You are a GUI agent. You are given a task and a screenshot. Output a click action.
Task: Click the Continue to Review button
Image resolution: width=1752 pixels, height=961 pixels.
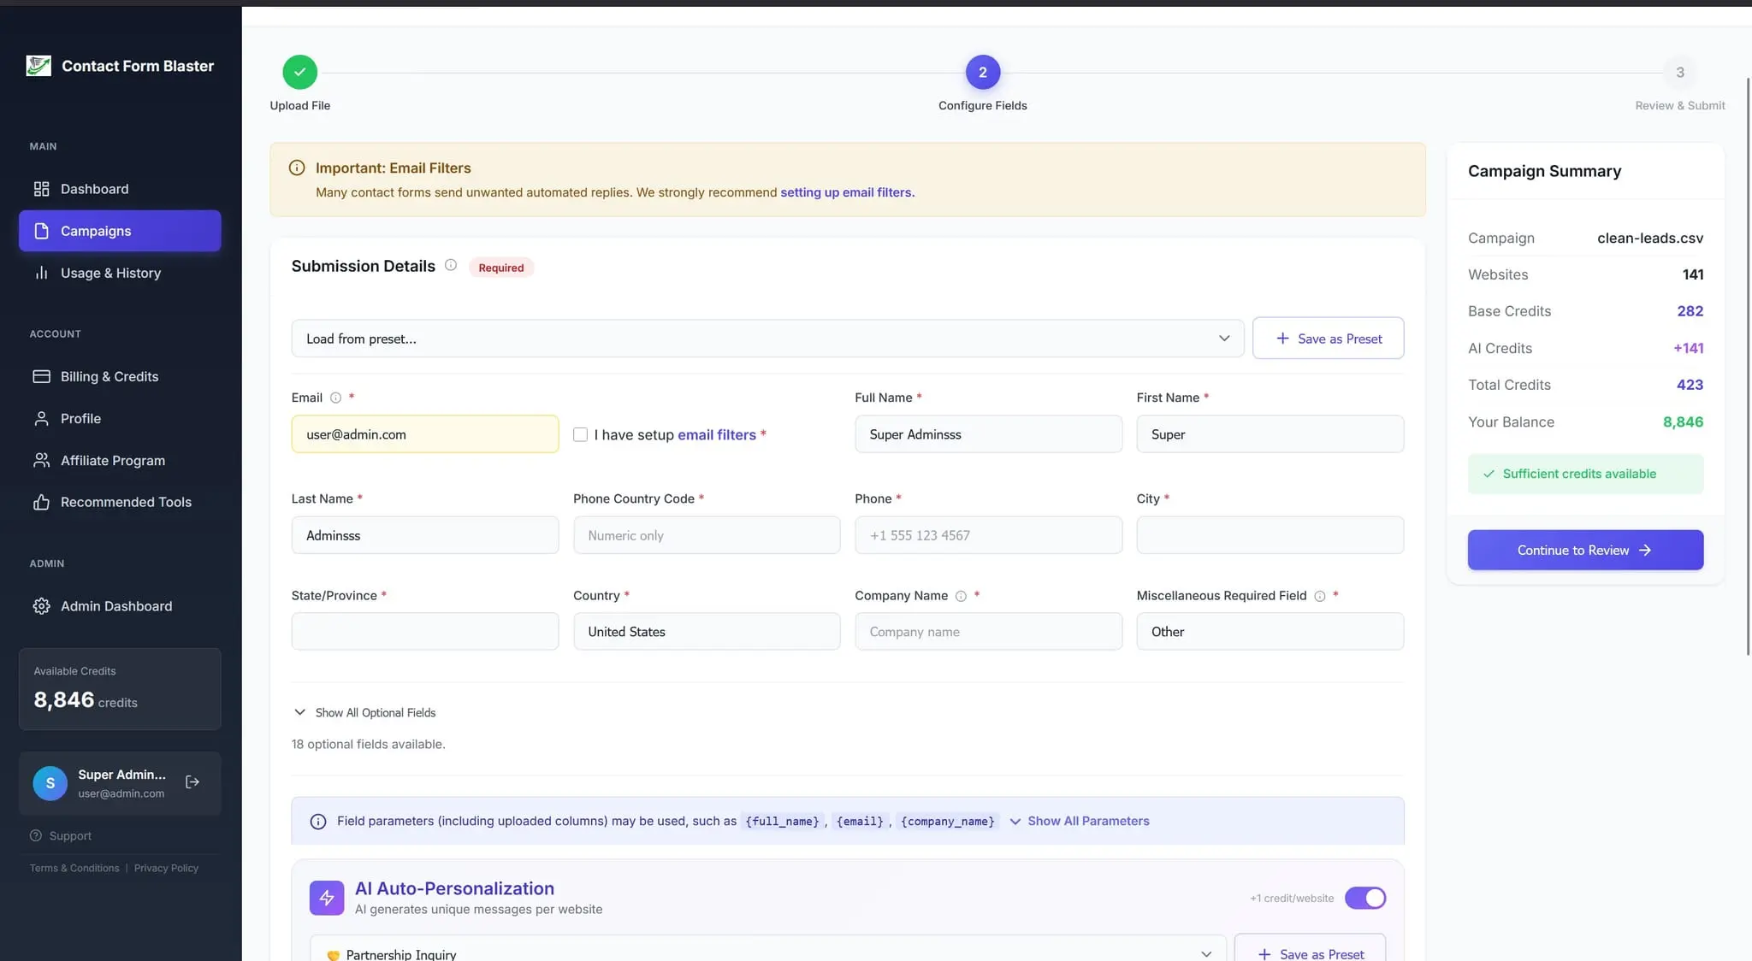click(x=1585, y=550)
